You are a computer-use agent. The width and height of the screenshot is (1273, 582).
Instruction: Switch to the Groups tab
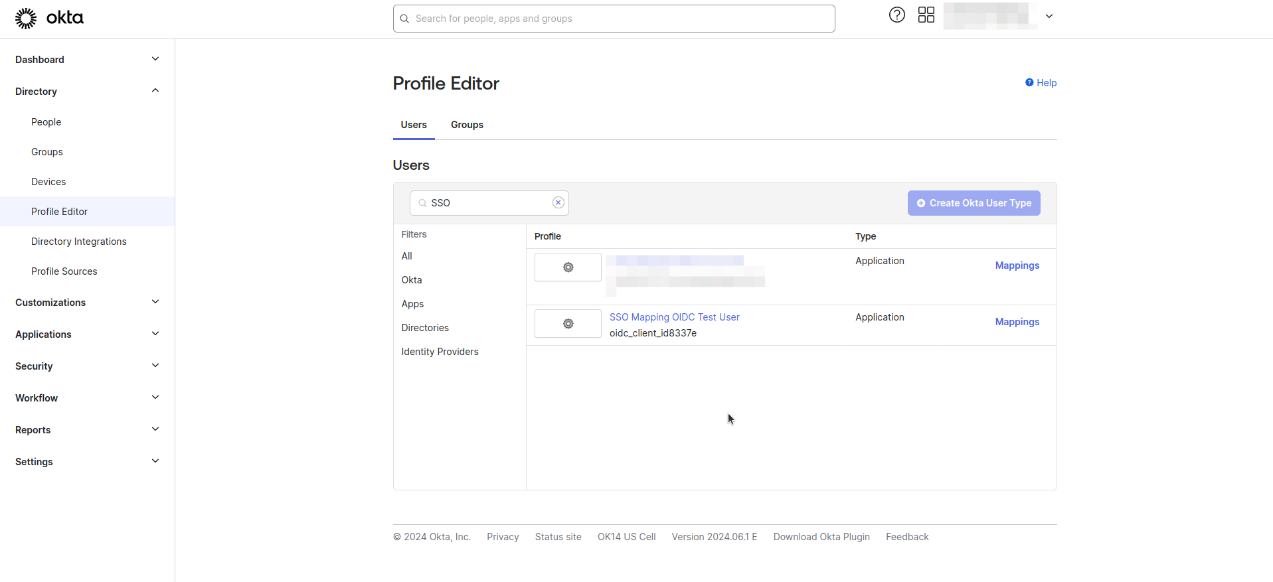click(x=467, y=125)
